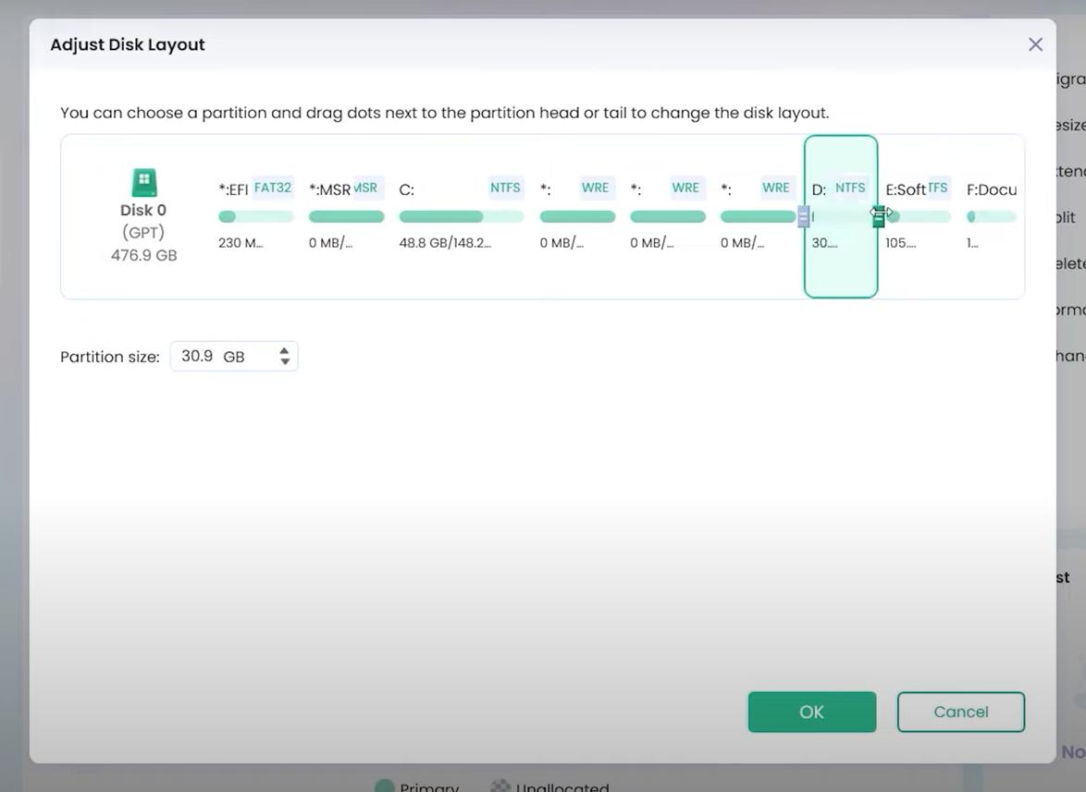1086x792 pixels.
Task: Click the Disk 0 drive icon
Action: point(144,183)
